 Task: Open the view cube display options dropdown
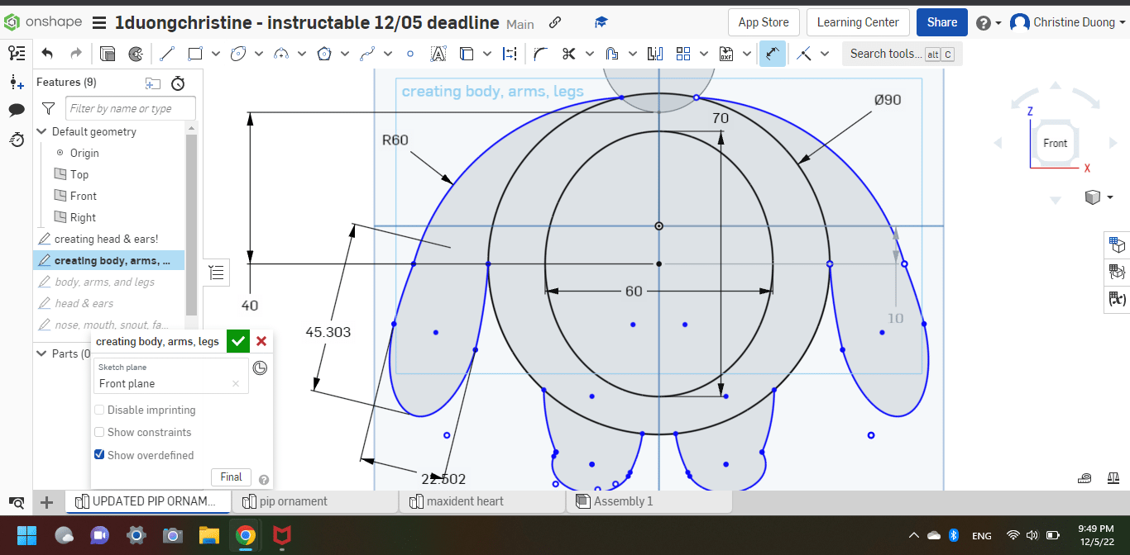point(1109,197)
